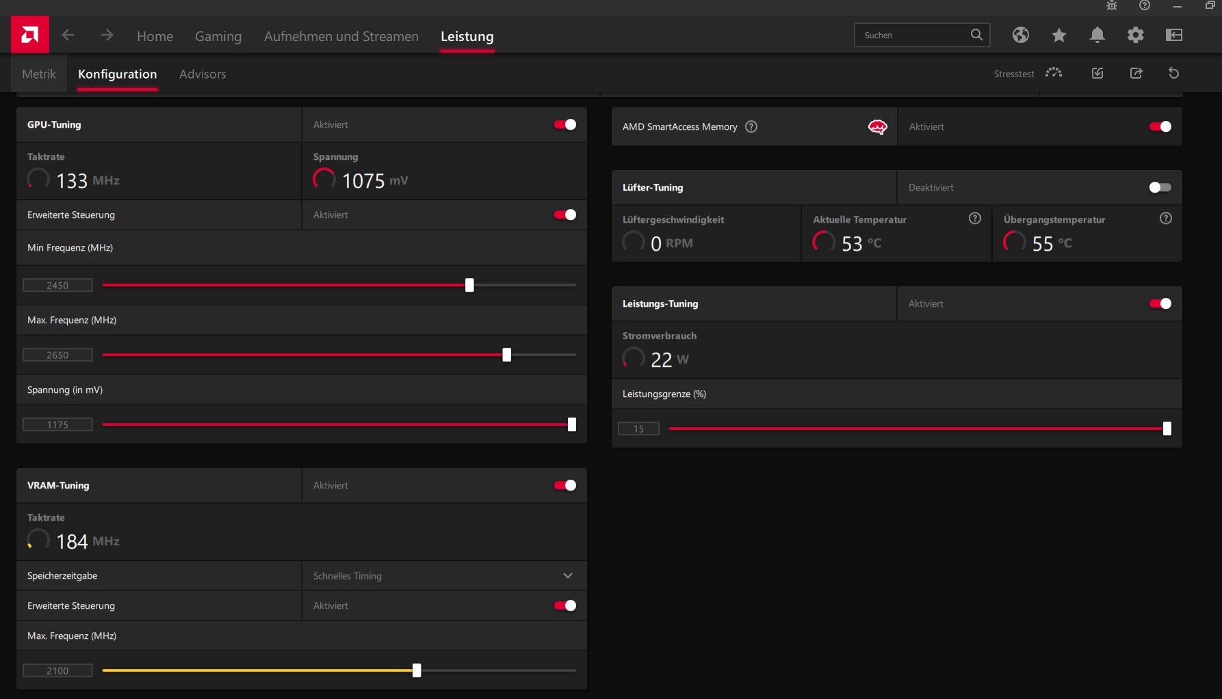Select the Leistung tab
This screenshot has height=699, width=1222.
click(467, 36)
